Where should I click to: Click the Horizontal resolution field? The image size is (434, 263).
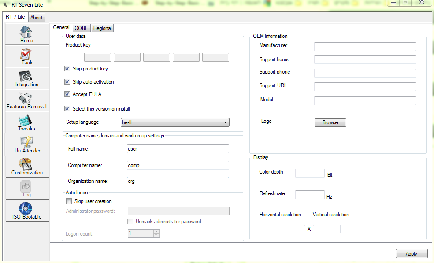point(291,229)
